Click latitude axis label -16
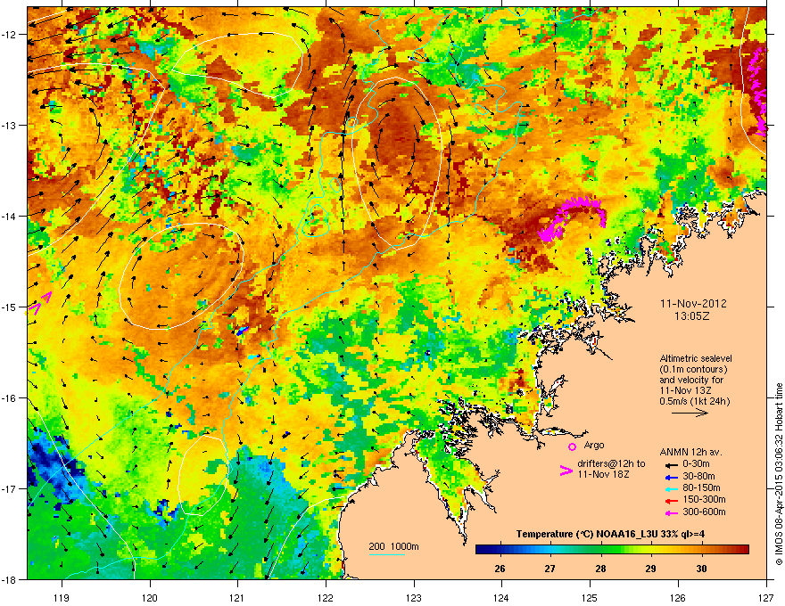The width and height of the screenshot is (785, 606). click(11, 398)
